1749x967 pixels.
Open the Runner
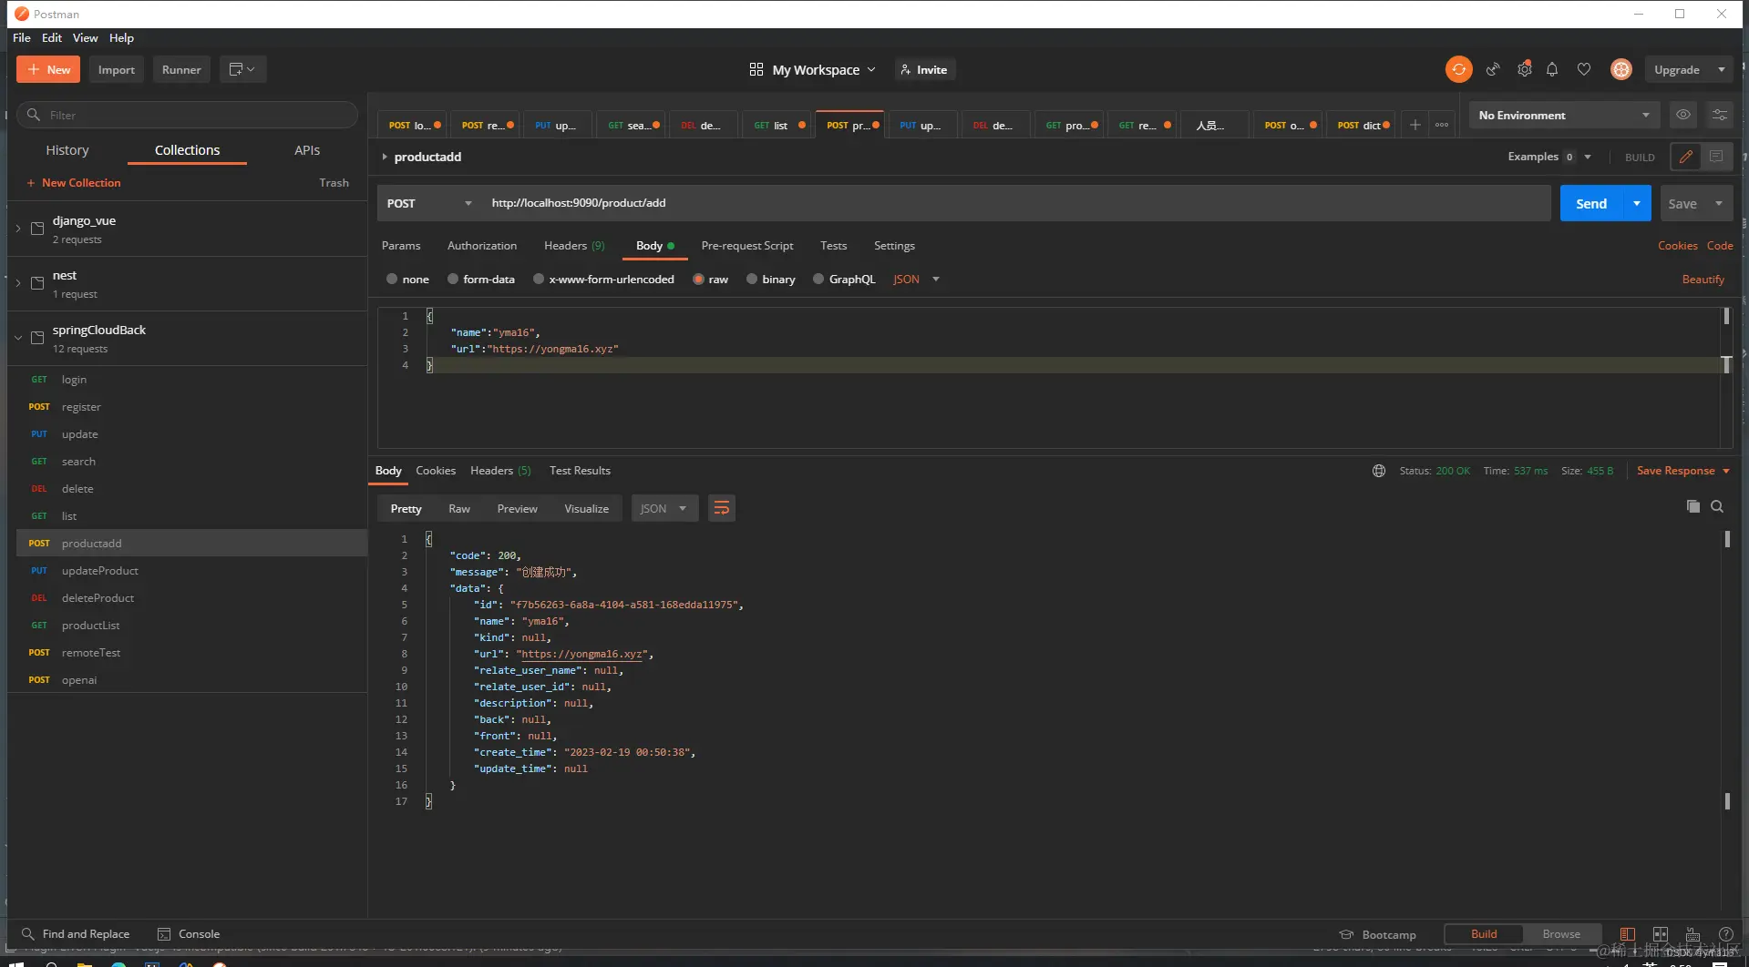click(x=181, y=69)
